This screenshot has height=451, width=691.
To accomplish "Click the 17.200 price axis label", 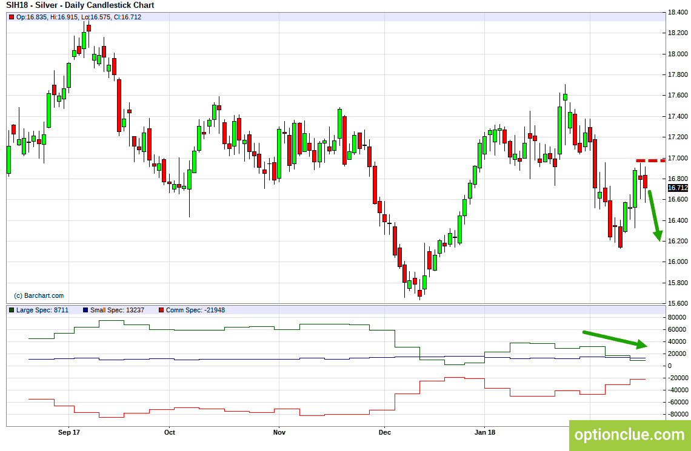I will [678, 137].
